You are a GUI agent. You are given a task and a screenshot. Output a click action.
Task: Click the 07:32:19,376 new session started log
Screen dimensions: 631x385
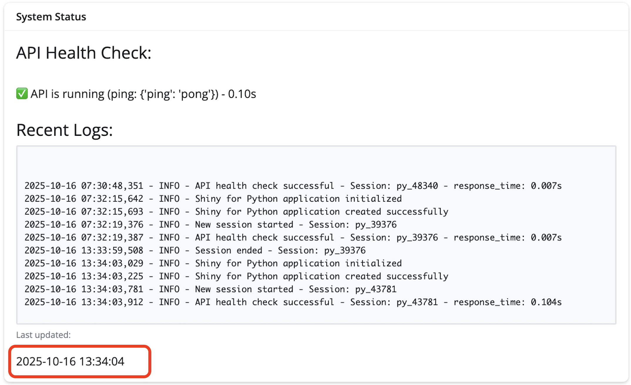coord(210,225)
